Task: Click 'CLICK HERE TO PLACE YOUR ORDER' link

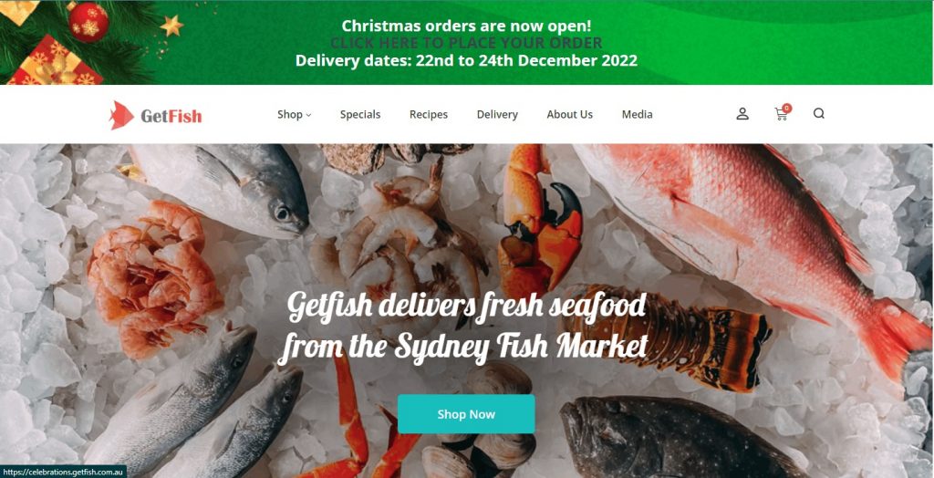Action: tap(466, 43)
